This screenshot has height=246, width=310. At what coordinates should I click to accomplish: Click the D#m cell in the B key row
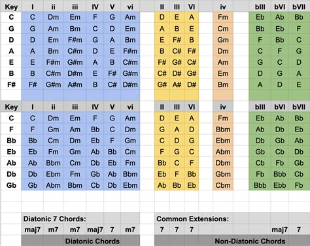(75, 73)
